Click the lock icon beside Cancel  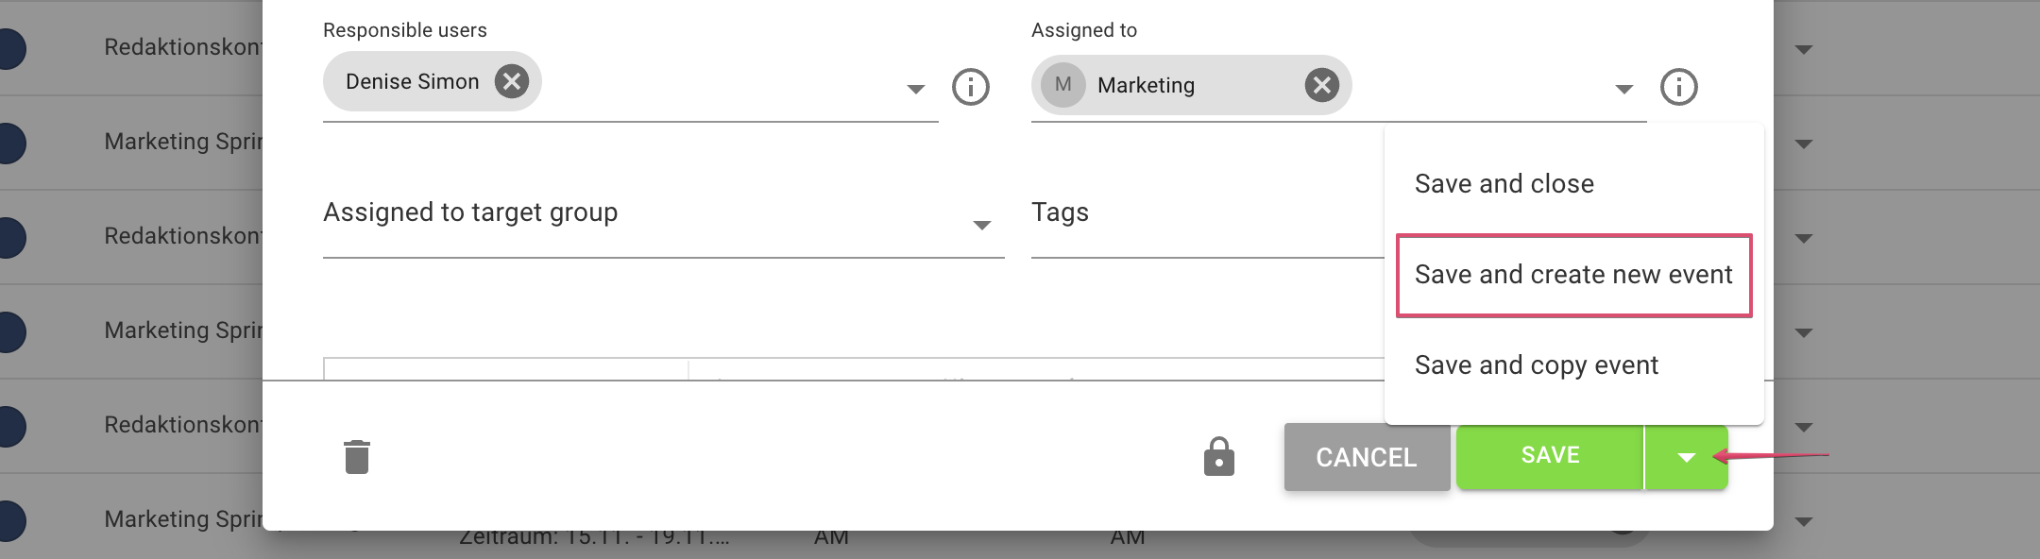[1218, 457]
